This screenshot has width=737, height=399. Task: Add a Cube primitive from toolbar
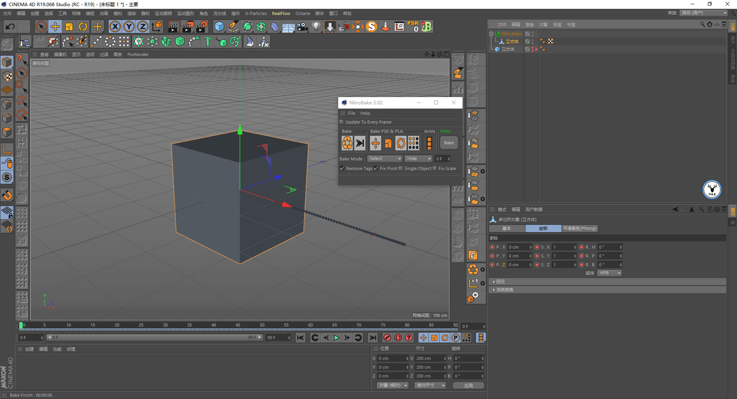[x=219, y=26]
